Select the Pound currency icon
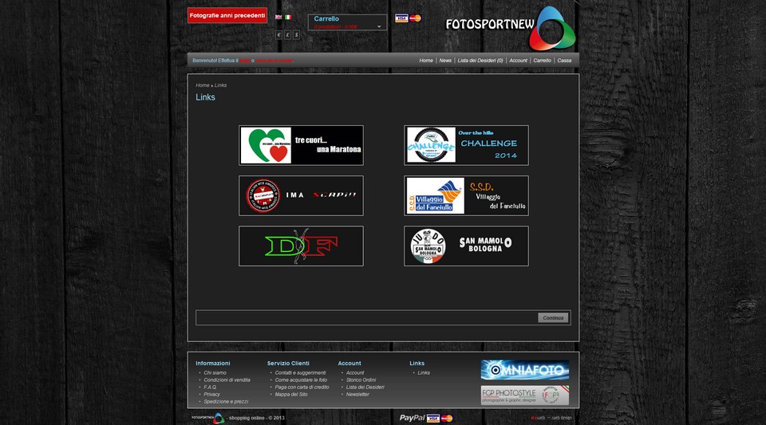 click(288, 34)
